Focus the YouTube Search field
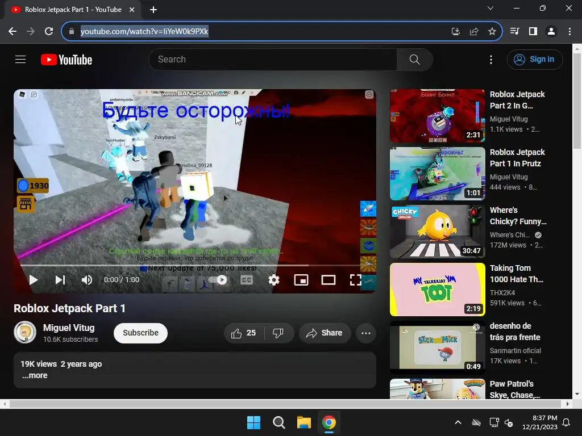The width and height of the screenshot is (582, 436). click(x=273, y=59)
